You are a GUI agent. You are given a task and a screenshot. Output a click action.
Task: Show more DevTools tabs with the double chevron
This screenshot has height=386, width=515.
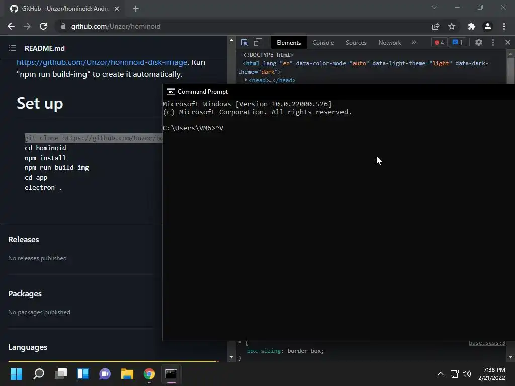click(x=414, y=42)
